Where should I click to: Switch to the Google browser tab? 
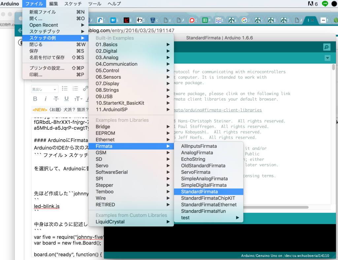click(244, 20)
